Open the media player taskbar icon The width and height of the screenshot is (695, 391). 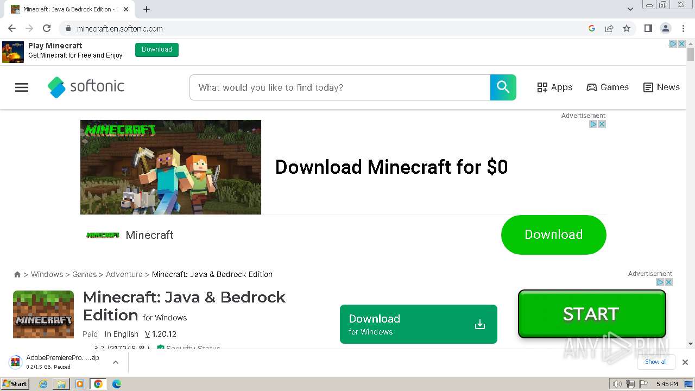[x=80, y=384]
